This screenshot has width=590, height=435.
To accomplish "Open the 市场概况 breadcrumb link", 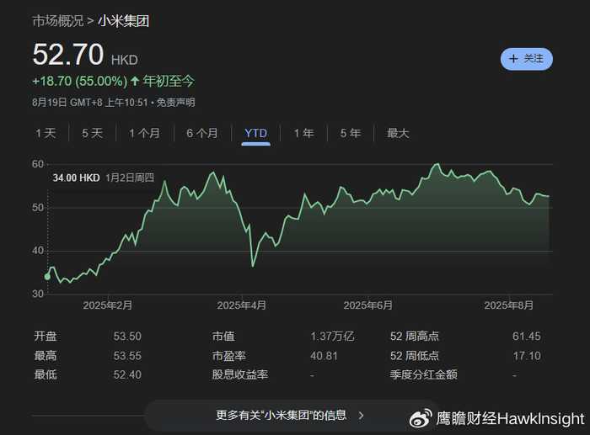I will (57, 21).
